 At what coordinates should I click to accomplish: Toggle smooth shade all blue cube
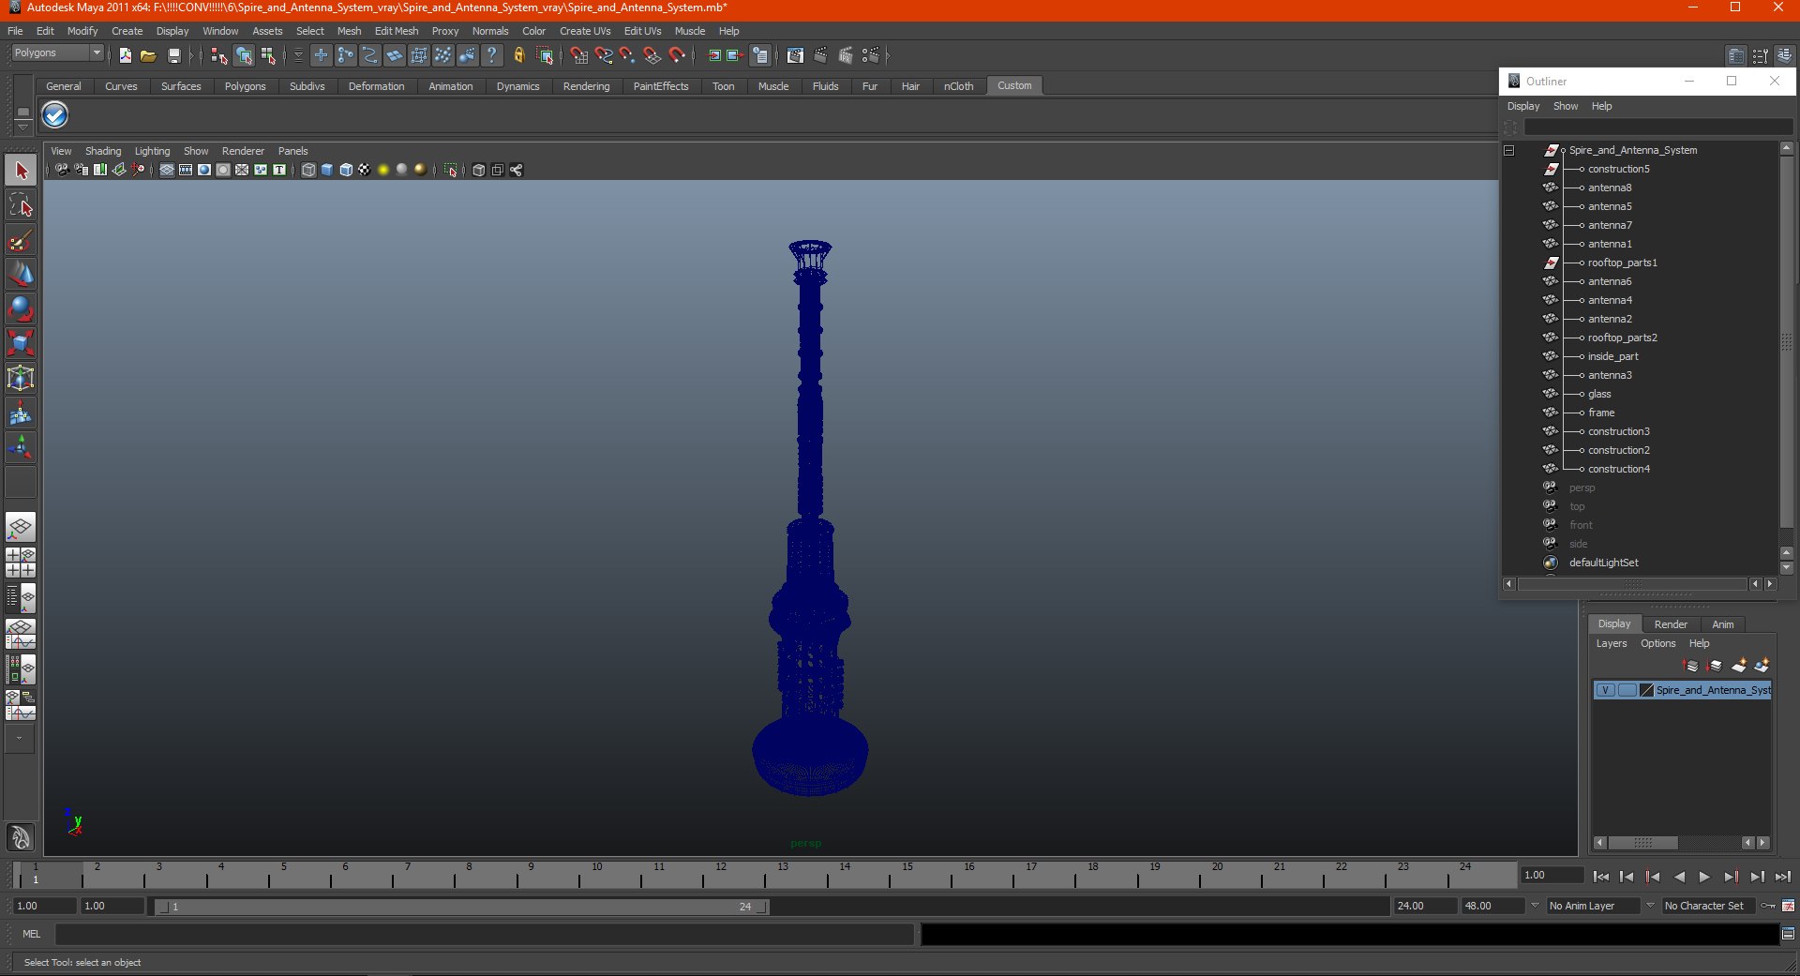327,171
